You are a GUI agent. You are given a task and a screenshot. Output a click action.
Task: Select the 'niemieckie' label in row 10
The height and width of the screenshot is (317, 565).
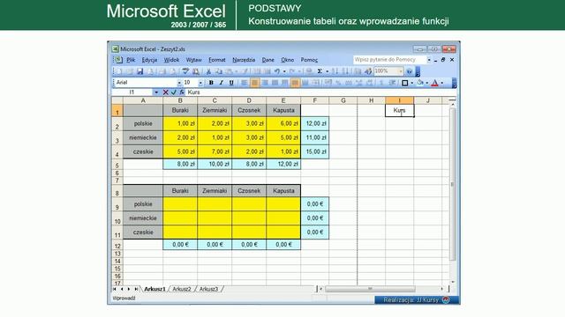pyautogui.click(x=143, y=218)
